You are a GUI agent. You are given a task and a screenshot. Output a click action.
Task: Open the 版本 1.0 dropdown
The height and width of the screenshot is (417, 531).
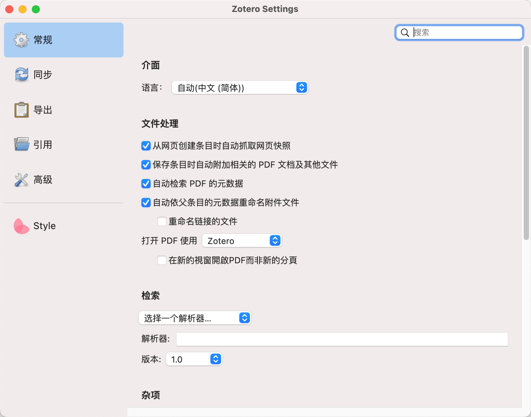click(194, 359)
